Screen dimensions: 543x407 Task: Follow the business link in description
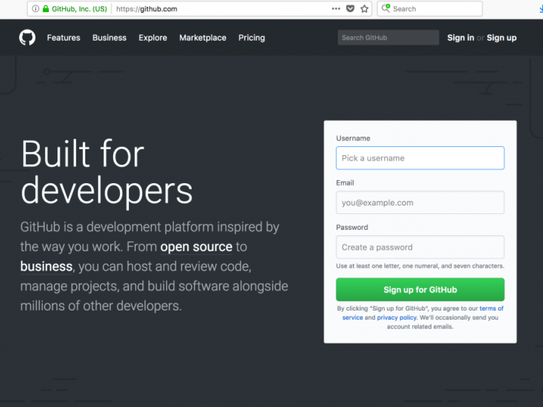(46, 267)
